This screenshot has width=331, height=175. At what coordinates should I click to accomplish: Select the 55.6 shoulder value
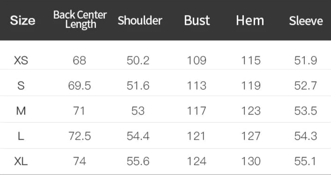click(138, 161)
